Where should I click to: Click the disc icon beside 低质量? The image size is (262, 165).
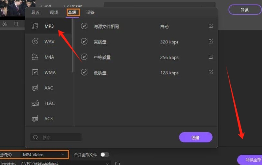pyautogui.click(x=84, y=72)
